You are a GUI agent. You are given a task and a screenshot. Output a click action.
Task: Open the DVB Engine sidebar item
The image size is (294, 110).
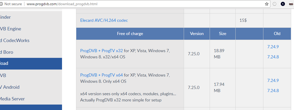[x=31, y=29]
